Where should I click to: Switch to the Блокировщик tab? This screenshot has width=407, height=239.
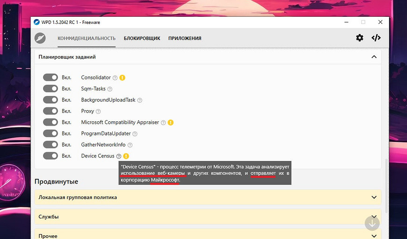click(142, 38)
